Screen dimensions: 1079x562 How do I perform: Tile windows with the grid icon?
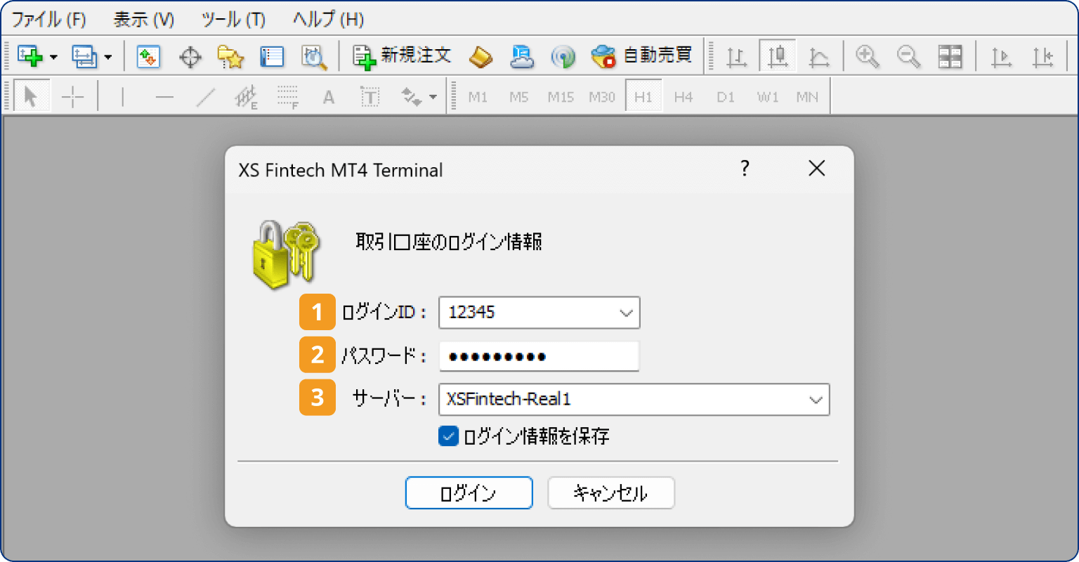950,56
